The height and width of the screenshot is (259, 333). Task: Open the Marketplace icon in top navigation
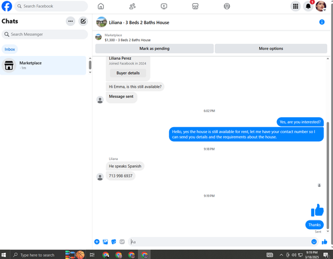(195, 6)
